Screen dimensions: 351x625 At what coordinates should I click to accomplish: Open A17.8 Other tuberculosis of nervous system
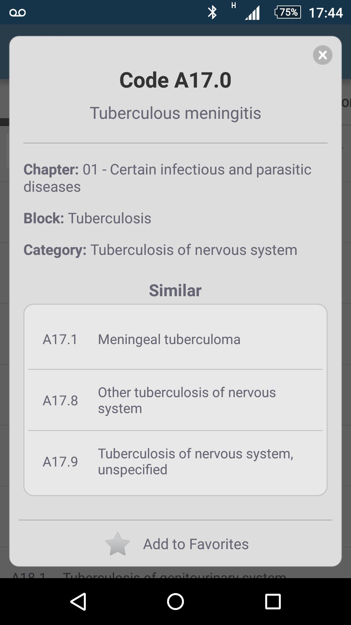point(175,400)
